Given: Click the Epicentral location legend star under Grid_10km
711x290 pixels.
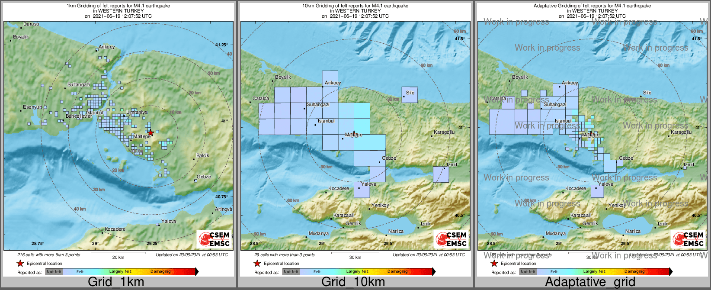Looking at the screenshot, I should [x=257, y=263].
